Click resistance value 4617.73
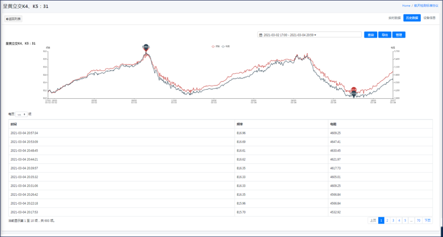443x237 pixels. [x=336, y=168]
